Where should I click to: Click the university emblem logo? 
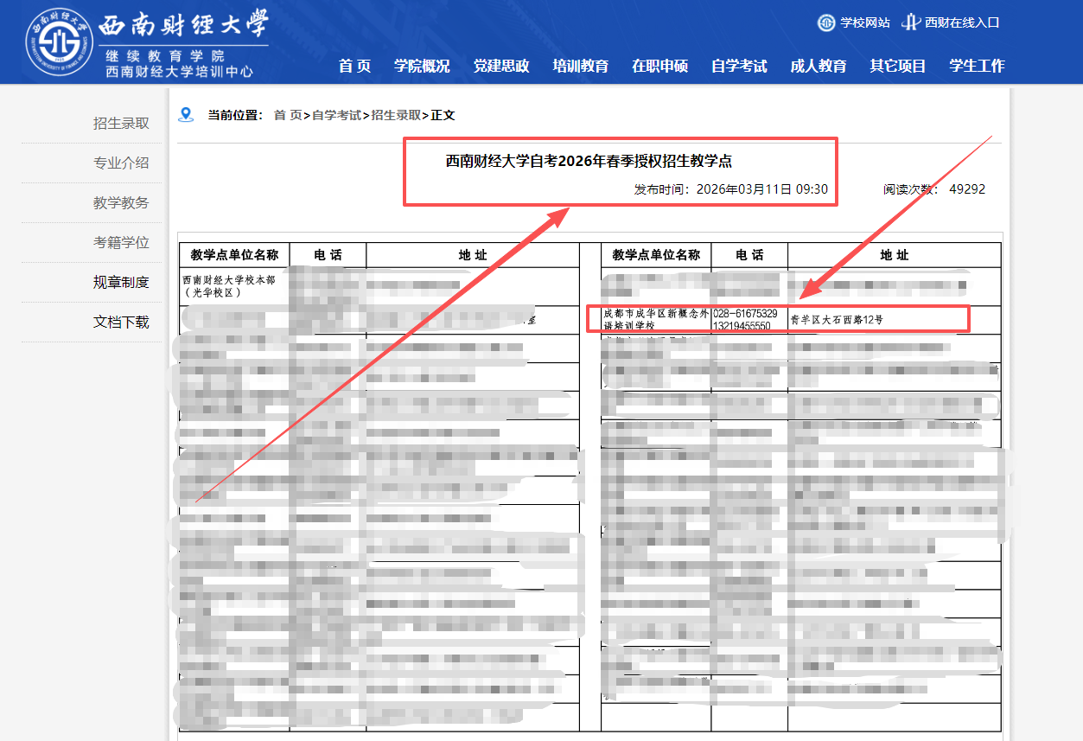[58, 42]
